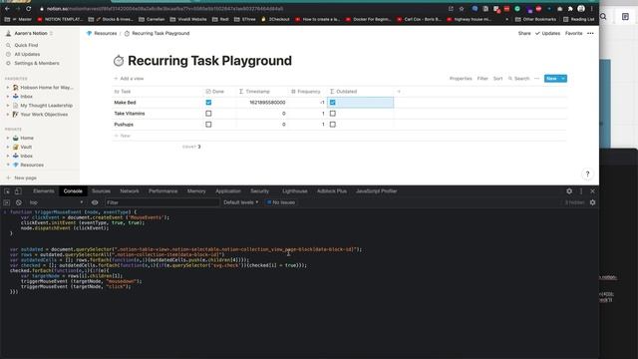Click Outdated checkbox for Take Vitamins
Screen dimensions: 638x359
[x=332, y=114]
